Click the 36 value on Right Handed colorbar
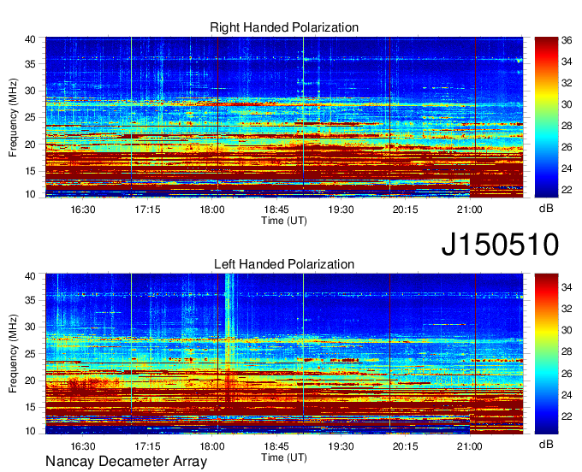The image size is (582, 472). pyautogui.click(x=567, y=40)
